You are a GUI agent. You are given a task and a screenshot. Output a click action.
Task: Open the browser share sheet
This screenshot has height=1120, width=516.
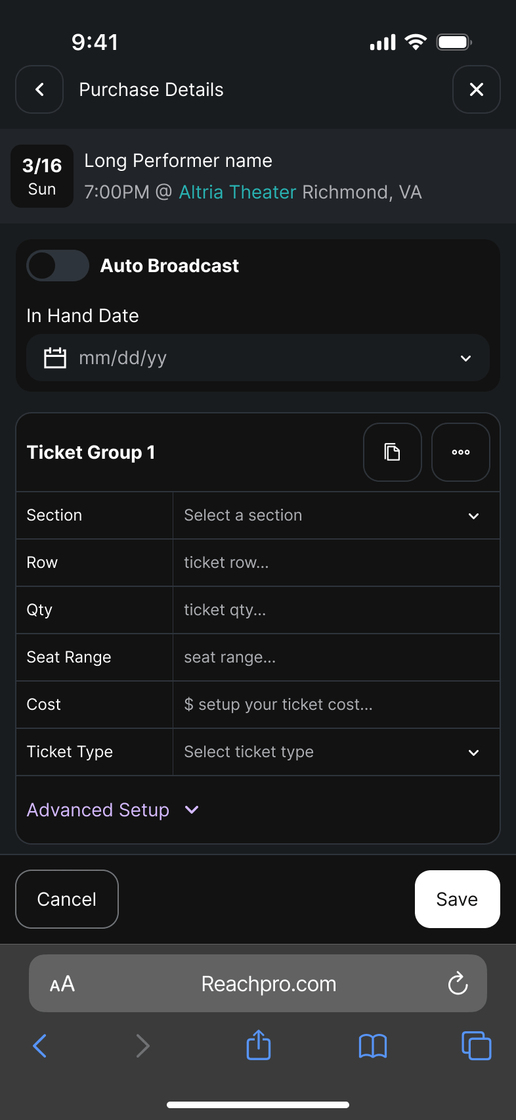pos(259,1045)
